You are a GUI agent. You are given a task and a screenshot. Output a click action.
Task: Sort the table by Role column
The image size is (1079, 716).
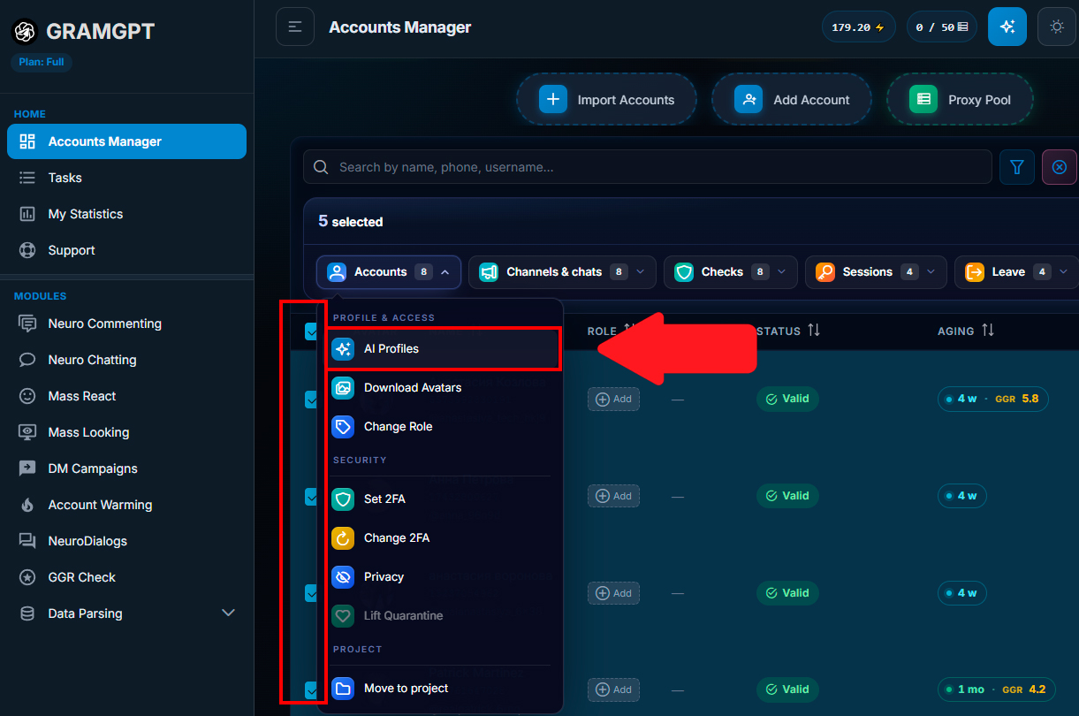612,331
